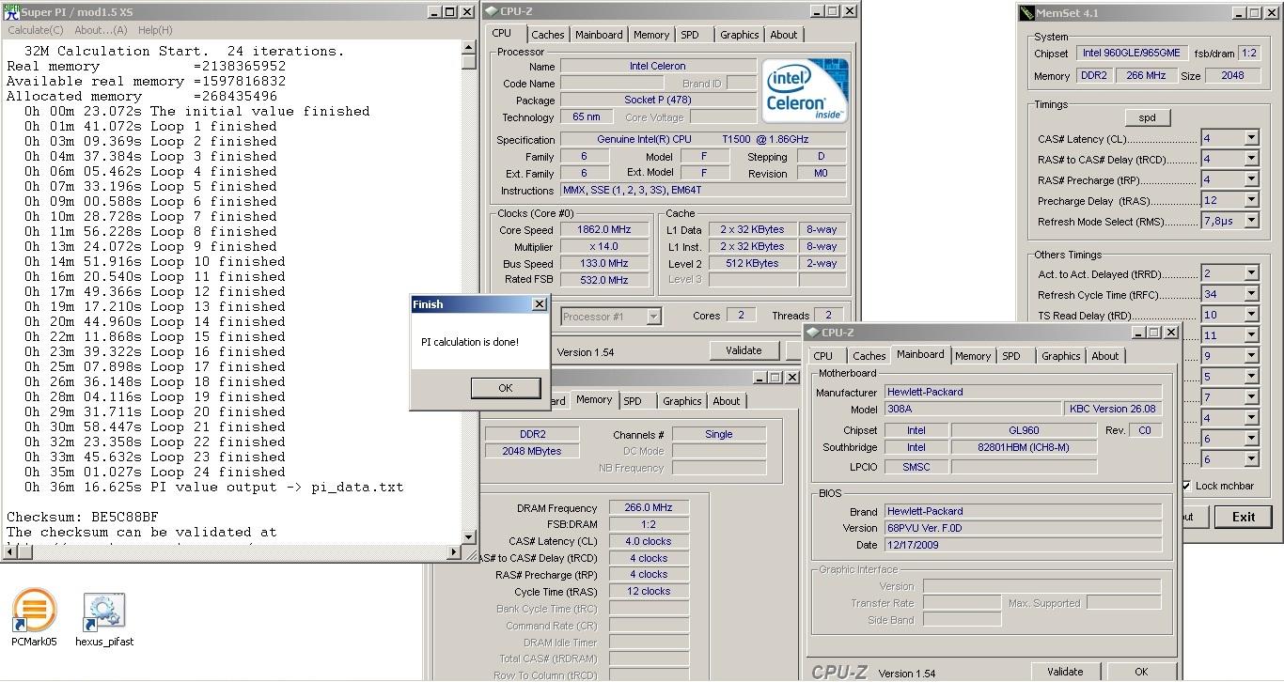Click the BIOS Version field 68PVU Ver. F.0D
The height and width of the screenshot is (682, 1284).
click(x=1023, y=528)
